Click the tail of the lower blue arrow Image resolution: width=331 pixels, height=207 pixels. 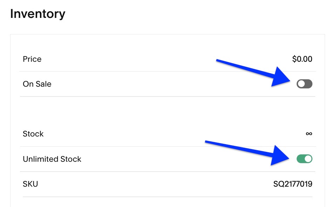pos(208,142)
